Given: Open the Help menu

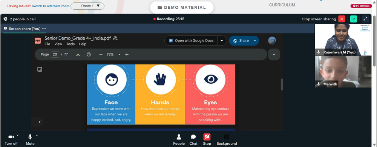Looking at the screenshot, I should [x=83, y=44].
